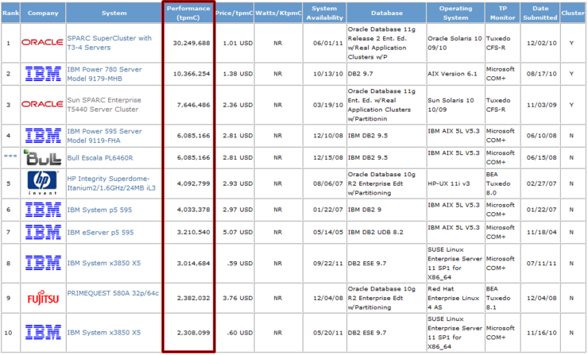Sort by the System Availability column header
Screen dimensions: 588x355
coord(324,13)
